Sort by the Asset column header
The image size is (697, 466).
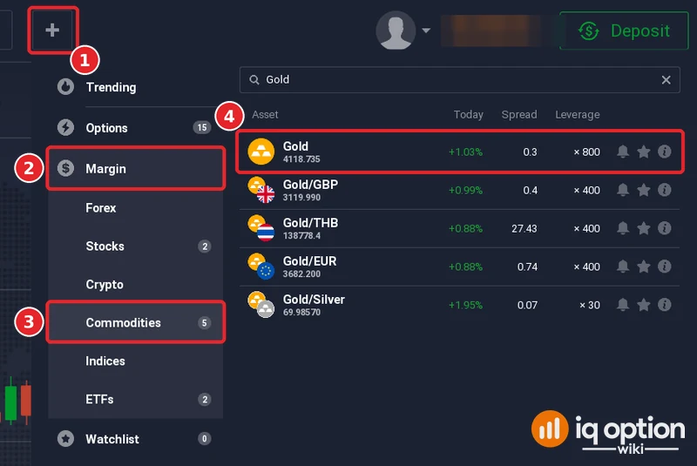[x=265, y=115]
